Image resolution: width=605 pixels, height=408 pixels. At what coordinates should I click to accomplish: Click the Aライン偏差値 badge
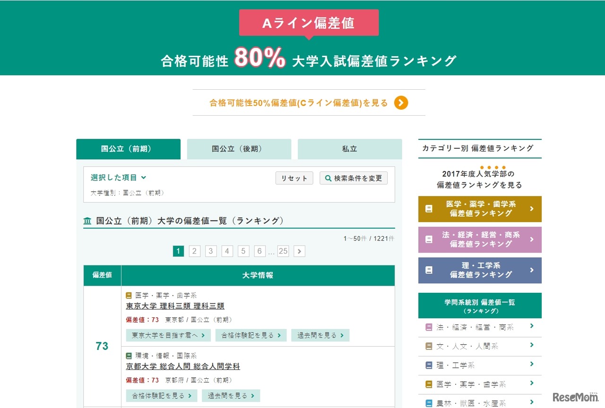[309, 23]
